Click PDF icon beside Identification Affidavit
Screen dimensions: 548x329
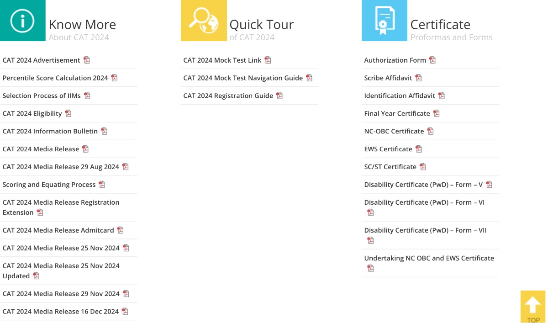[x=442, y=96]
